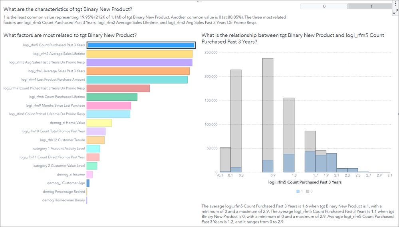Click the category 1 Account Activity Level label
Viewport: 399px width, 227px height.
(59, 149)
